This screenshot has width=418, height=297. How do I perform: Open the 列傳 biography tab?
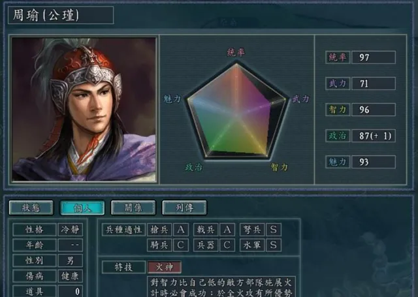[x=184, y=208]
